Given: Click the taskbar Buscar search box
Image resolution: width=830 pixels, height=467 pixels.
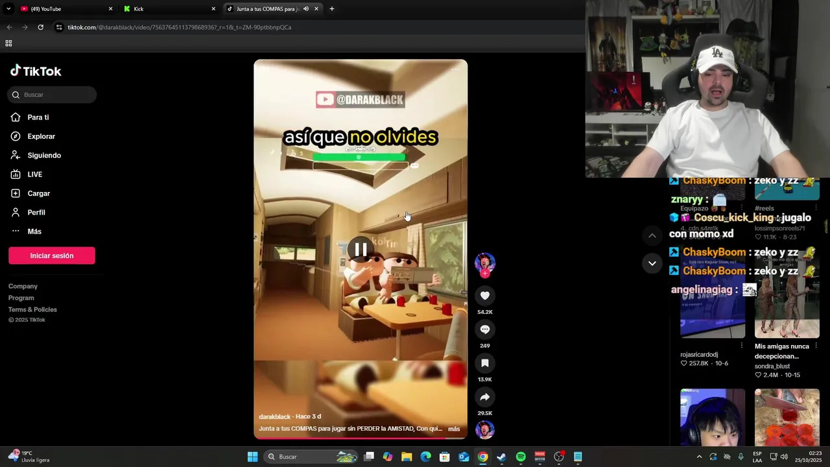Looking at the screenshot, I should pos(311,457).
